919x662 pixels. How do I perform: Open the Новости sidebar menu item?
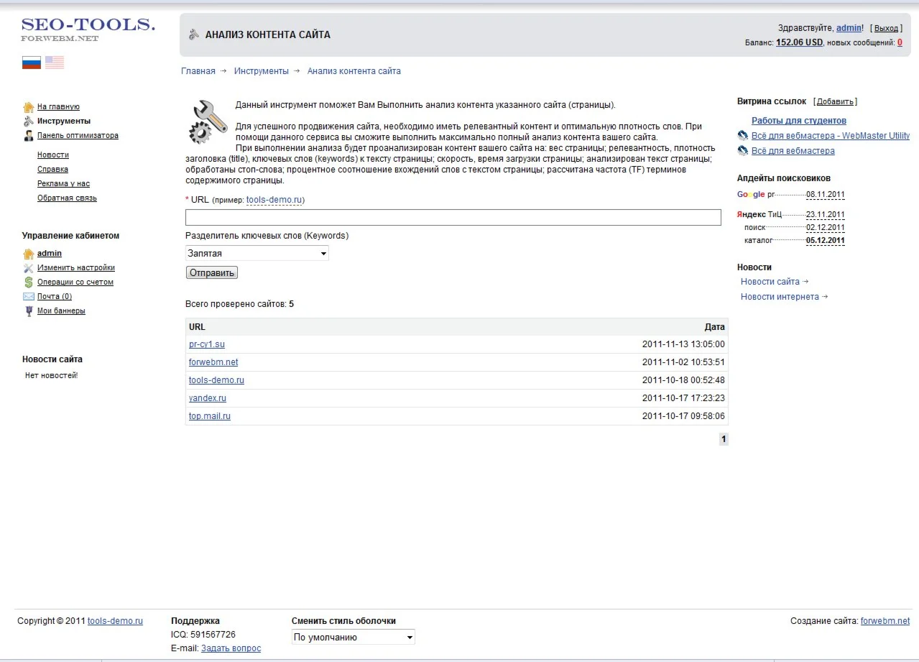[53, 155]
